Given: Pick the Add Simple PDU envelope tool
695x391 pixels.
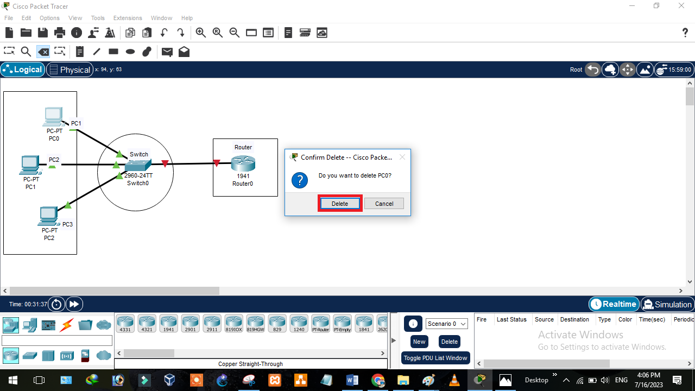Looking at the screenshot, I should click(x=167, y=52).
